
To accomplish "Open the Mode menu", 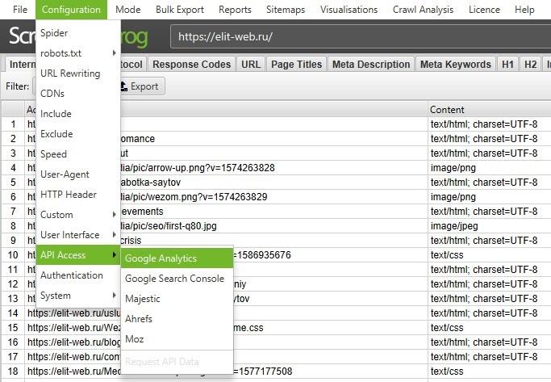I will click(128, 10).
